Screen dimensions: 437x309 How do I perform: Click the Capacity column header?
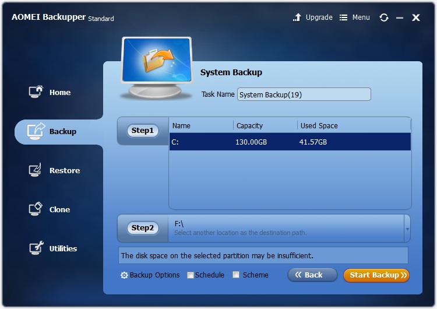tap(249, 125)
